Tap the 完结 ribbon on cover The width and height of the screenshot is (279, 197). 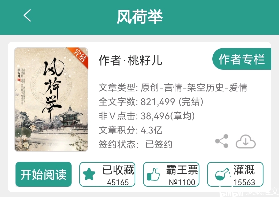click(x=80, y=56)
